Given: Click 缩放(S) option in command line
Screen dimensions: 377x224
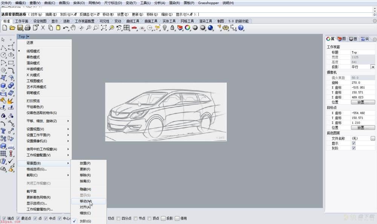Looking at the screenshot, I should click(167, 14).
